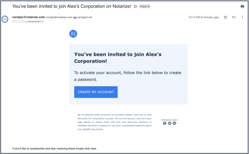Open Notarize Facebook page icon
The width and height of the screenshot is (249, 154).
tap(165, 123)
